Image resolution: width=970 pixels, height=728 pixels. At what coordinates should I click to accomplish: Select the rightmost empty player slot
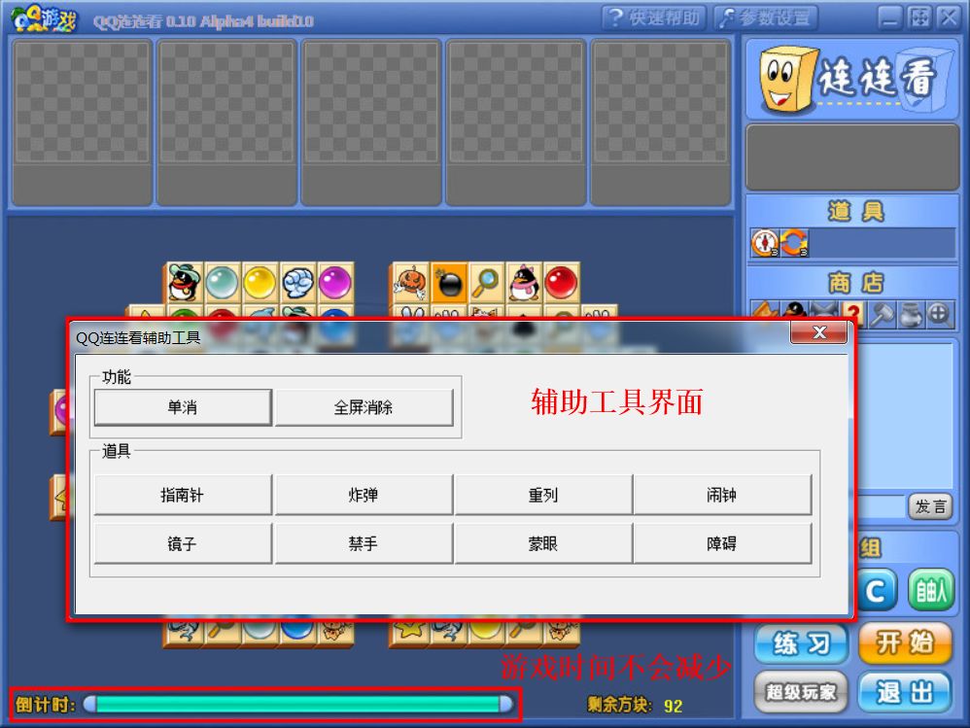pyautogui.click(x=661, y=122)
